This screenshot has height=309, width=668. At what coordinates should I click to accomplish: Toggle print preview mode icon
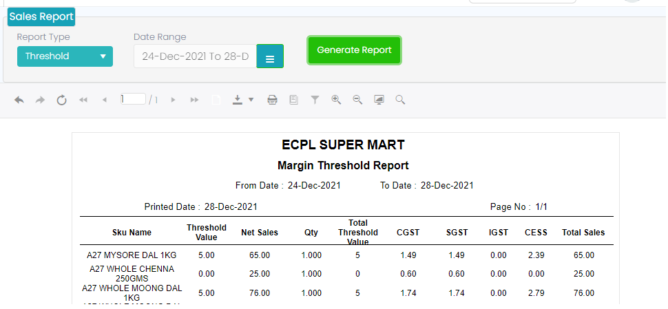pos(293,100)
